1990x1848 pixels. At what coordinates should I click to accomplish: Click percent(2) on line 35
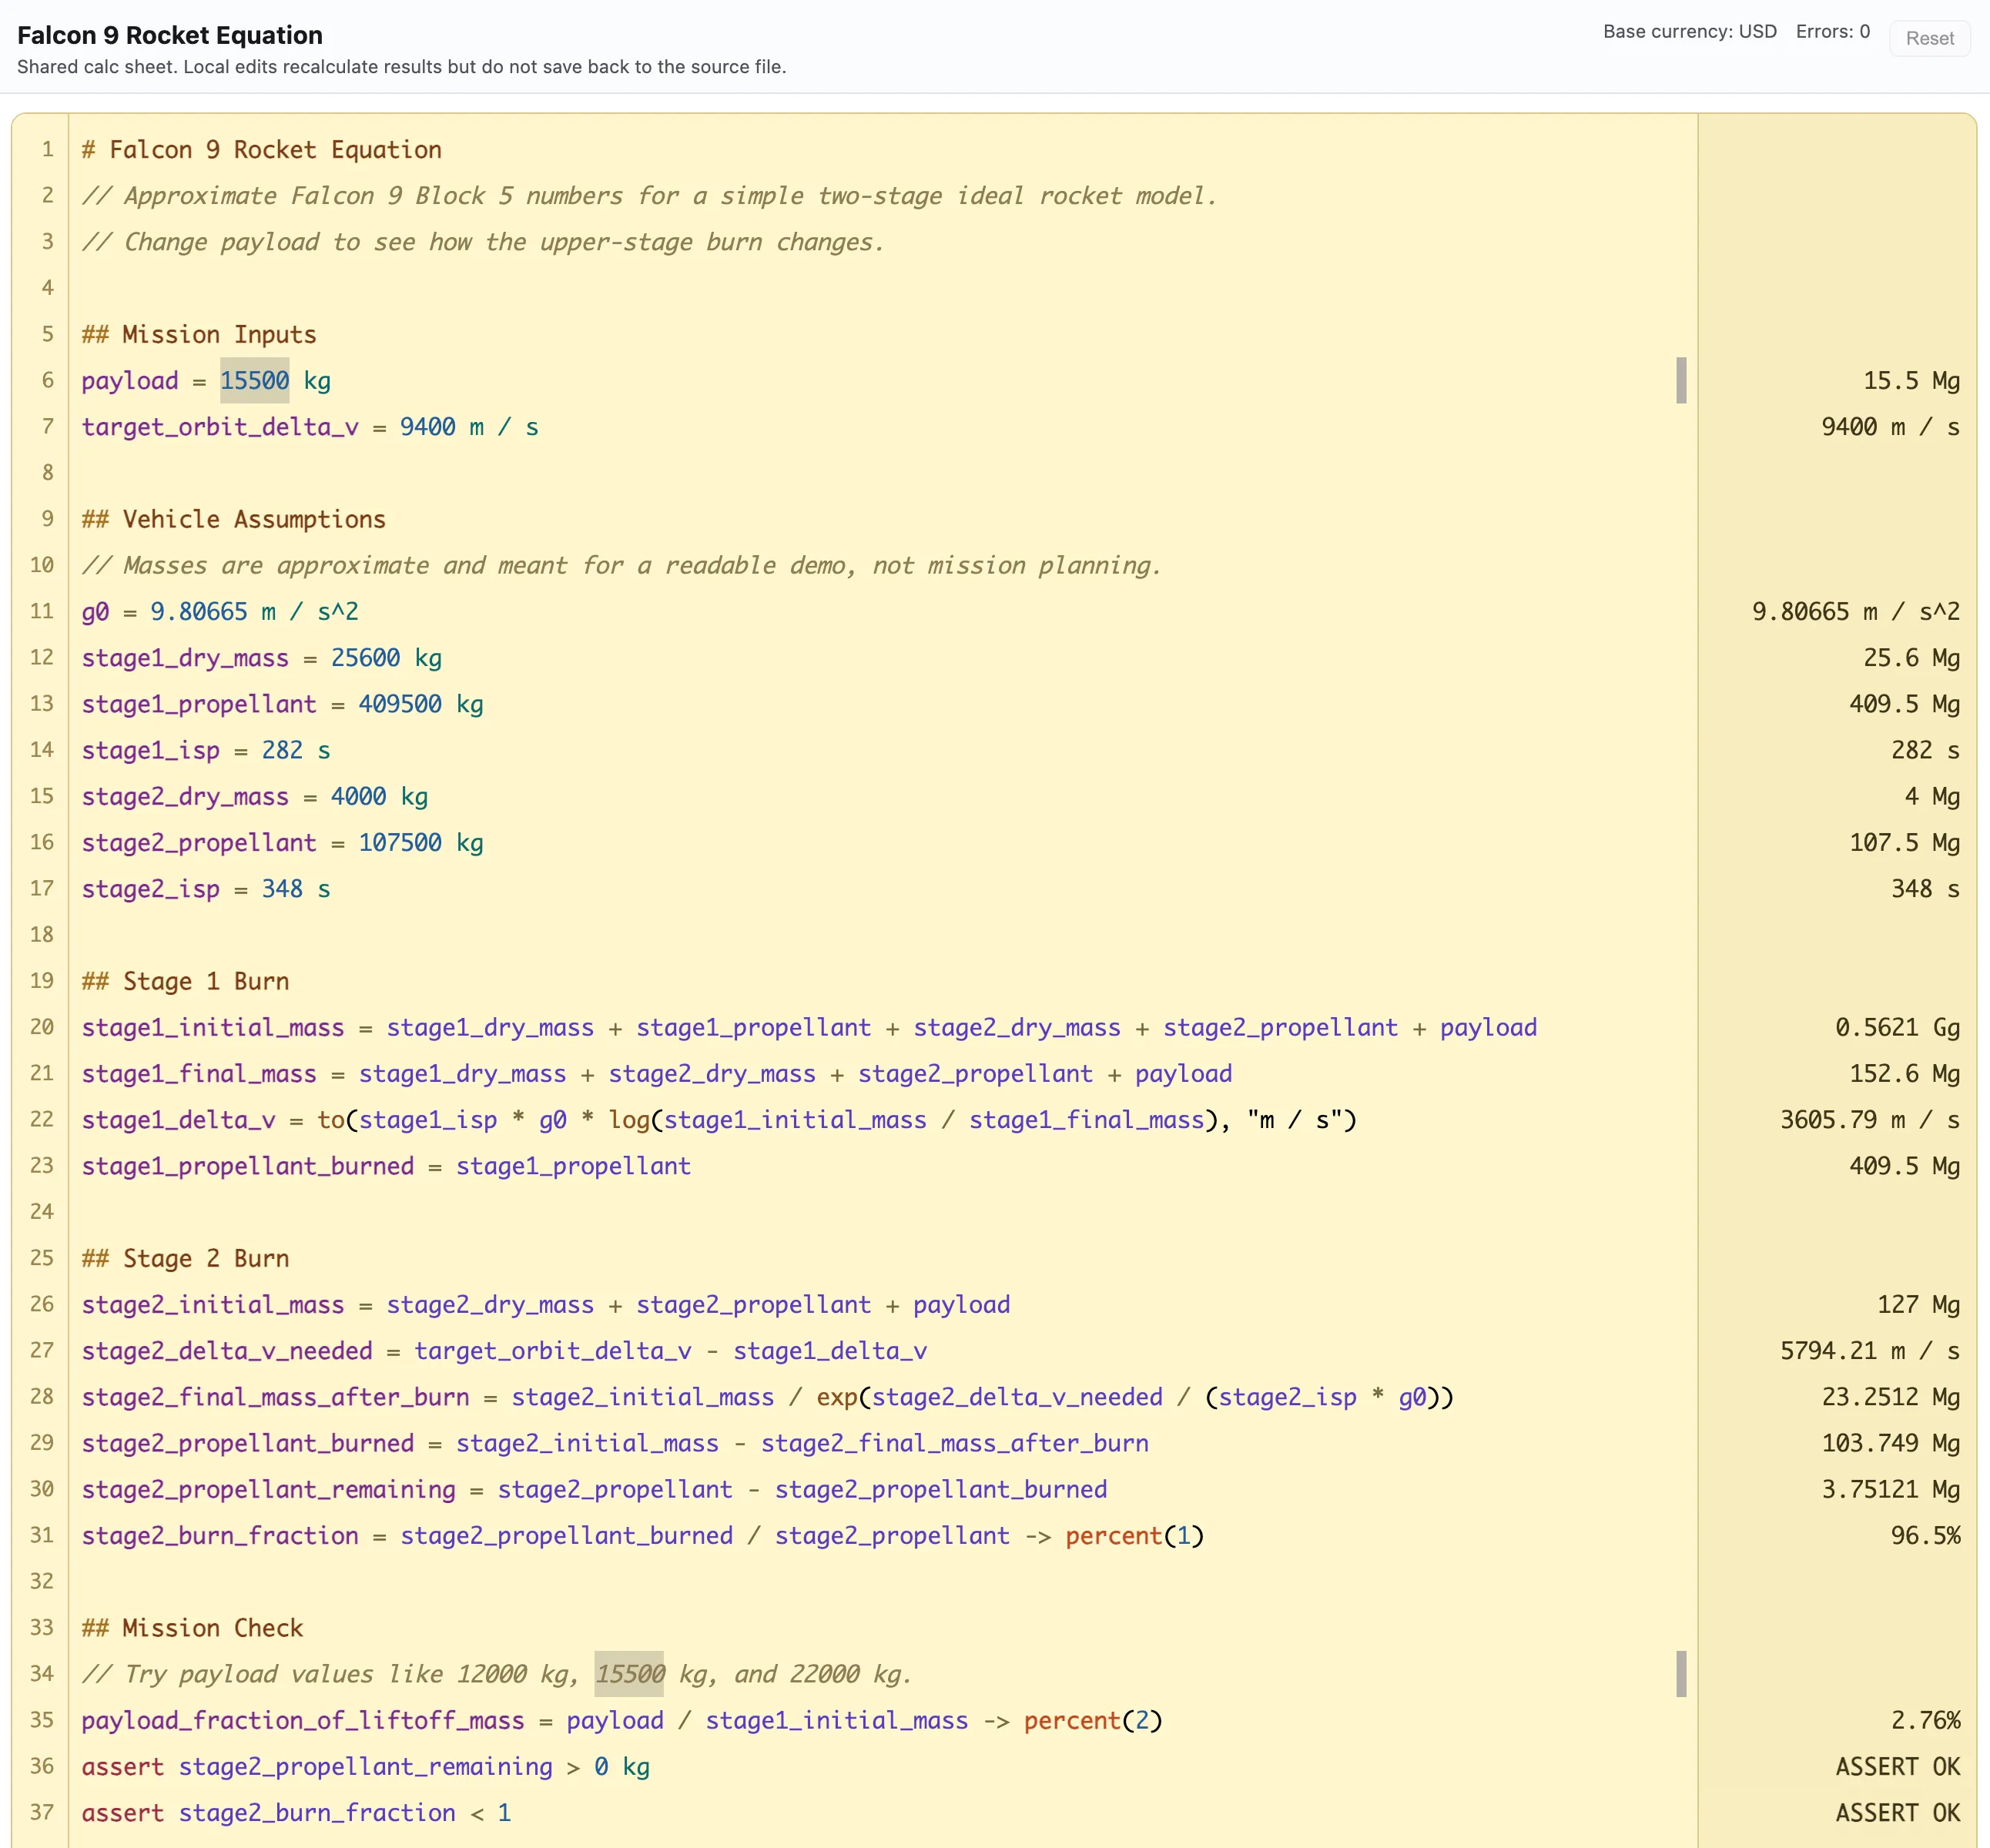(x=1093, y=1721)
